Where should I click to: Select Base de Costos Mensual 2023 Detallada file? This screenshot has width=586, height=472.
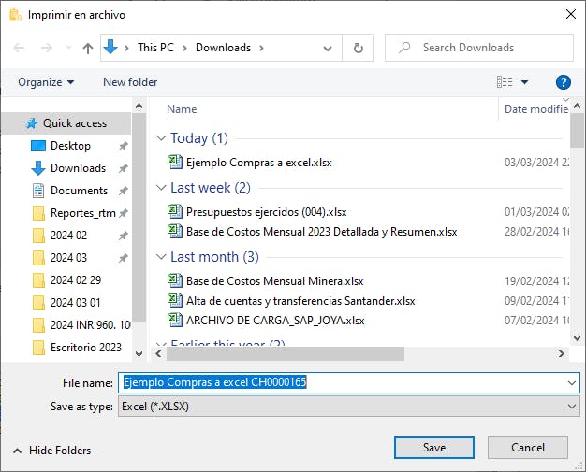[321, 232]
